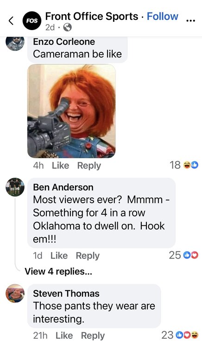
Task: Open Front Office Sports page name
Action: (x=92, y=16)
